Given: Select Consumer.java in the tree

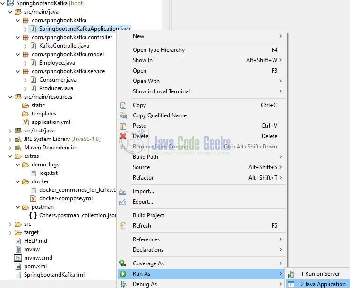Looking at the screenshot, I should click(58, 80).
